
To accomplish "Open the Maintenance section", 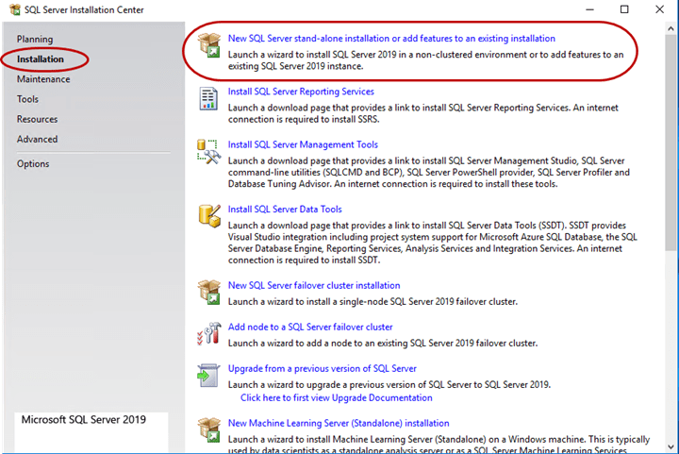I will point(43,79).
